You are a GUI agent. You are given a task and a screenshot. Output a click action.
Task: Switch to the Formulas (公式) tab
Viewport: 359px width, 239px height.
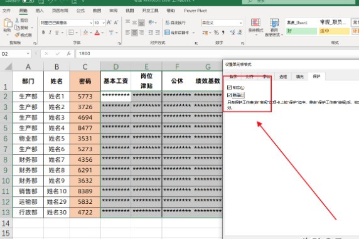point(80,11)
